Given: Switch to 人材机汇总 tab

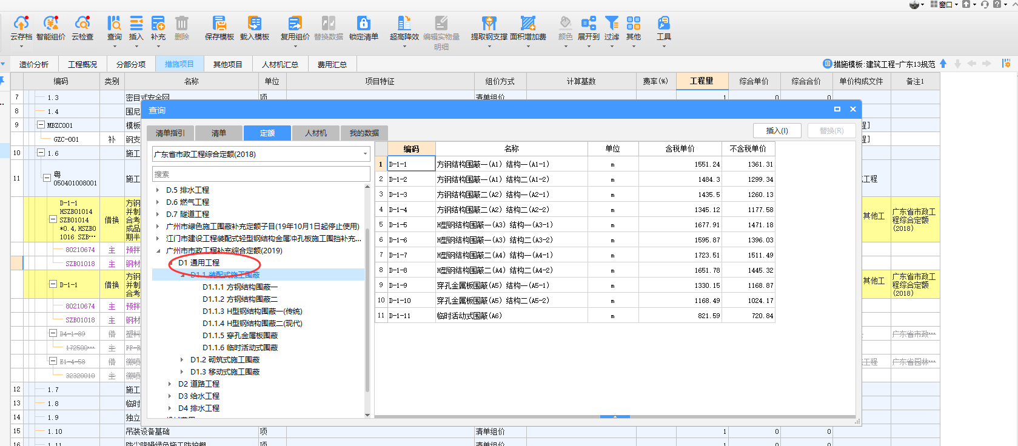Looking at the screenshot, I should click(x=280, y=64).
